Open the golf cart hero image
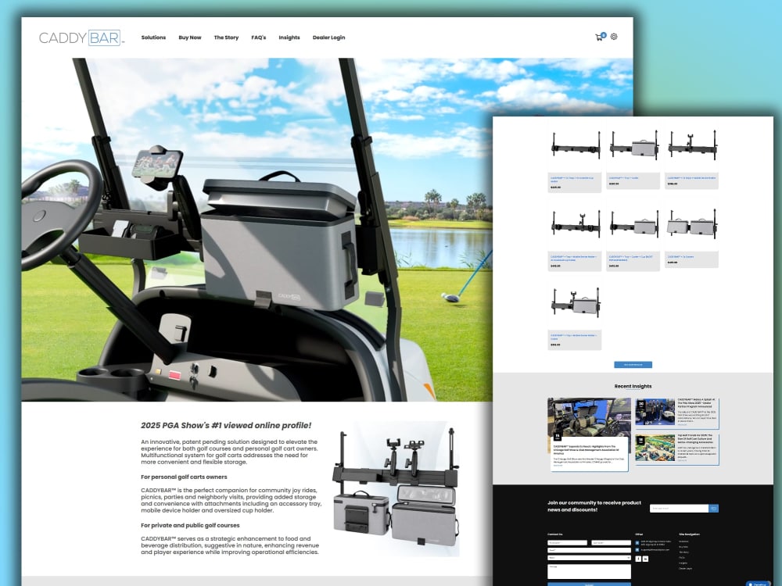This screenshot has width=782, height=586. pyautogui.click(x=256, y=230)
